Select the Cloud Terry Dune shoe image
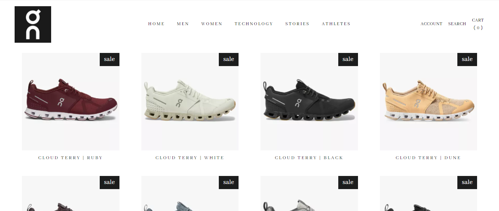The height and width of the screenshot is (211, 499). point(428,101)
